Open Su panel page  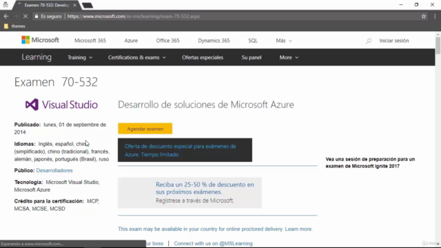pyautogui.click(x=252, y=57)
